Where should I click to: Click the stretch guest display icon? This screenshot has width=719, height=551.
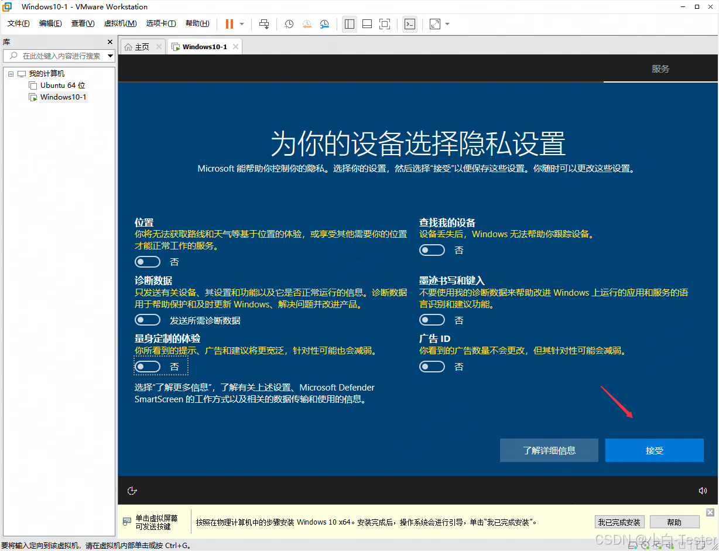[x=434, y=24]
